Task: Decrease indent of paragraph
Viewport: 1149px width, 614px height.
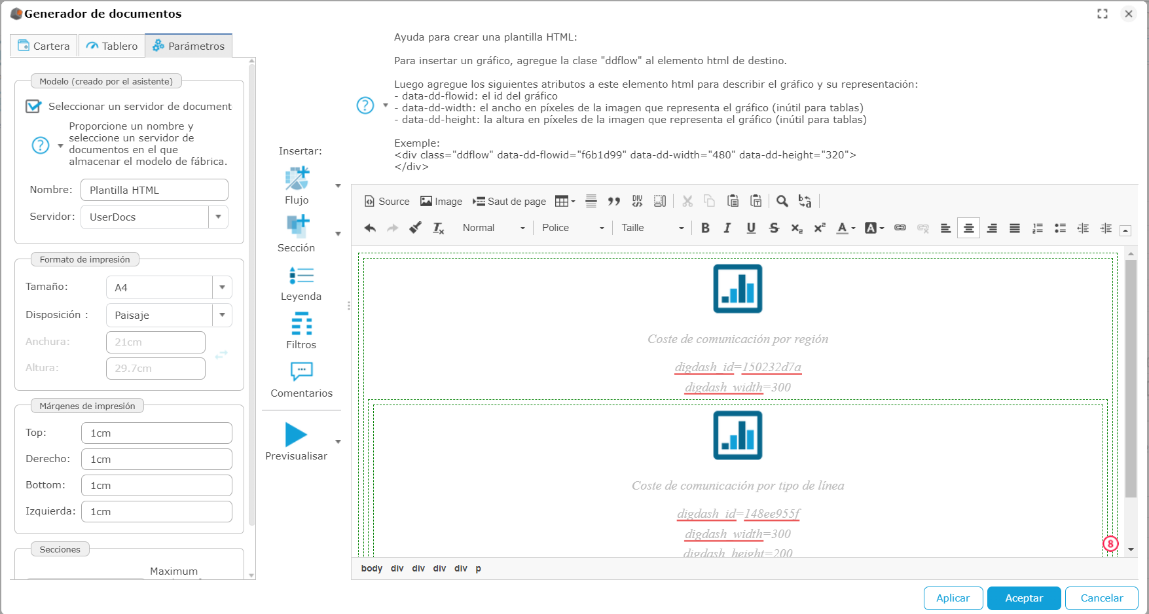Action: tap(1084, 228)
